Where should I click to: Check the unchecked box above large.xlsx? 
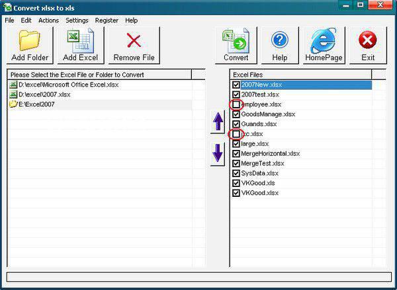tap(236, 134)
